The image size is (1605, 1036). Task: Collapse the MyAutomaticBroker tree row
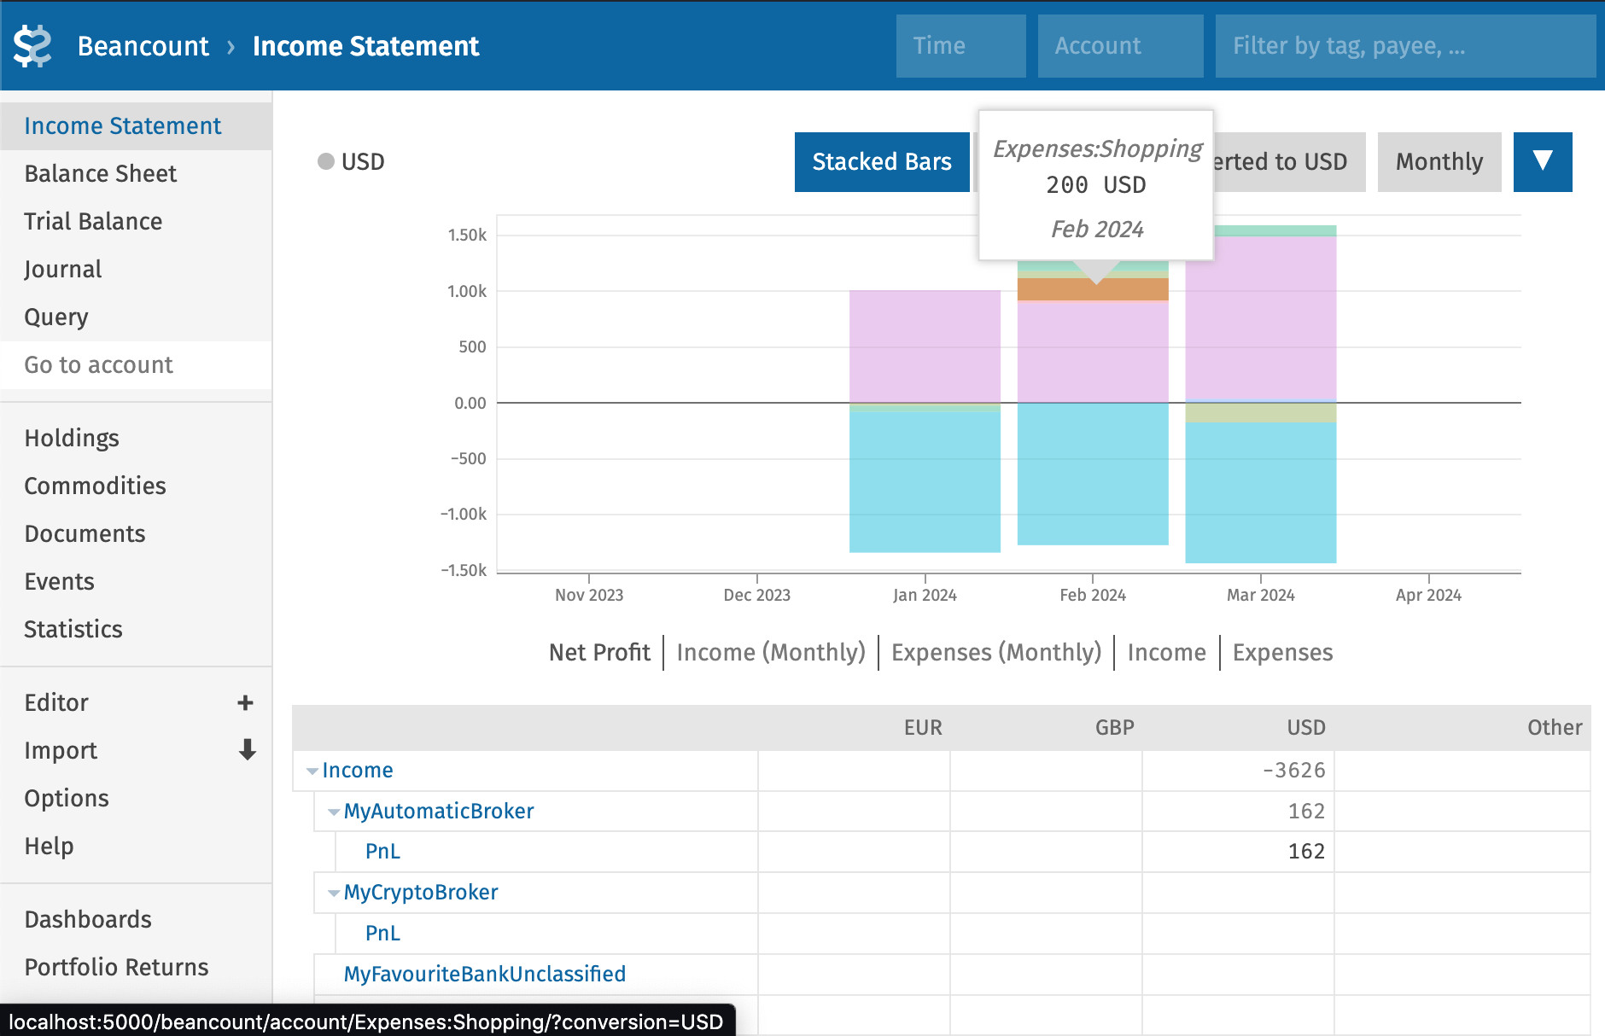click(334, 812)
